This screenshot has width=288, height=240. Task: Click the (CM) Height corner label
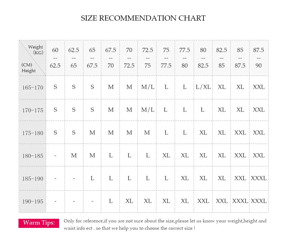[28, 68]
